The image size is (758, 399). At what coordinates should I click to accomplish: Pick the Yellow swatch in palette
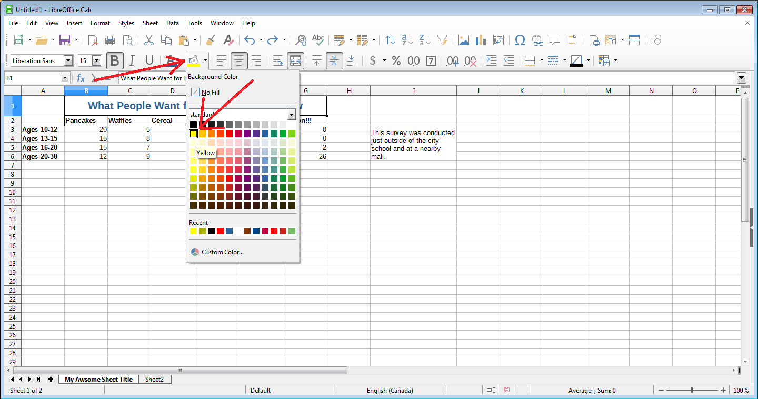[193, 134]
